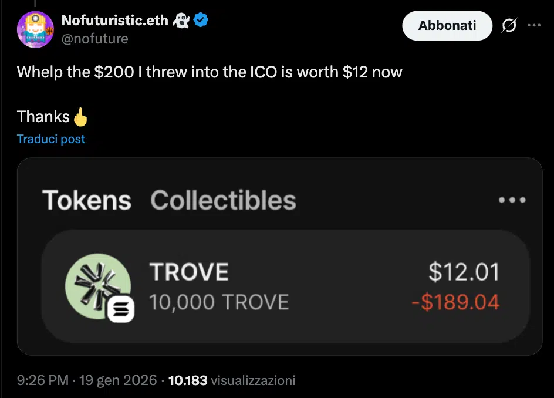The width and height of the screenshot is (554, 398).
Task: Open Traduci post to translate the tweet
Action: [51, 139]
